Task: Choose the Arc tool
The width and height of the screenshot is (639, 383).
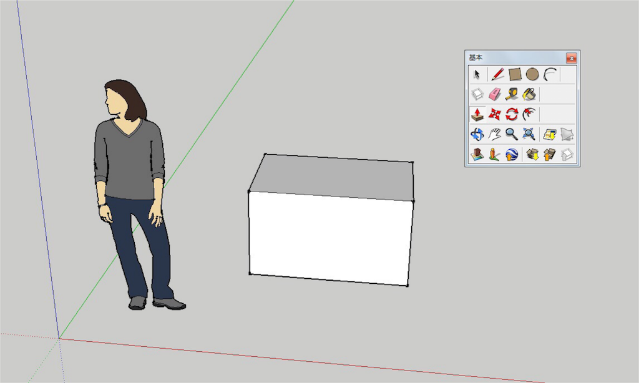Action: (550, 75)
